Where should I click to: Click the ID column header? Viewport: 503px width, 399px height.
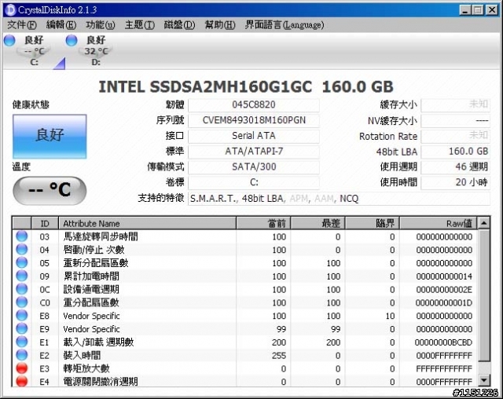tap(45, 223)
